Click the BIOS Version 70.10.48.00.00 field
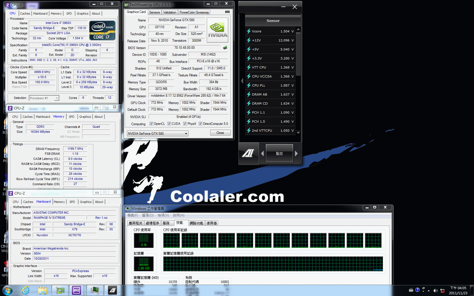The image size is (474, 296). pos(185,48)
